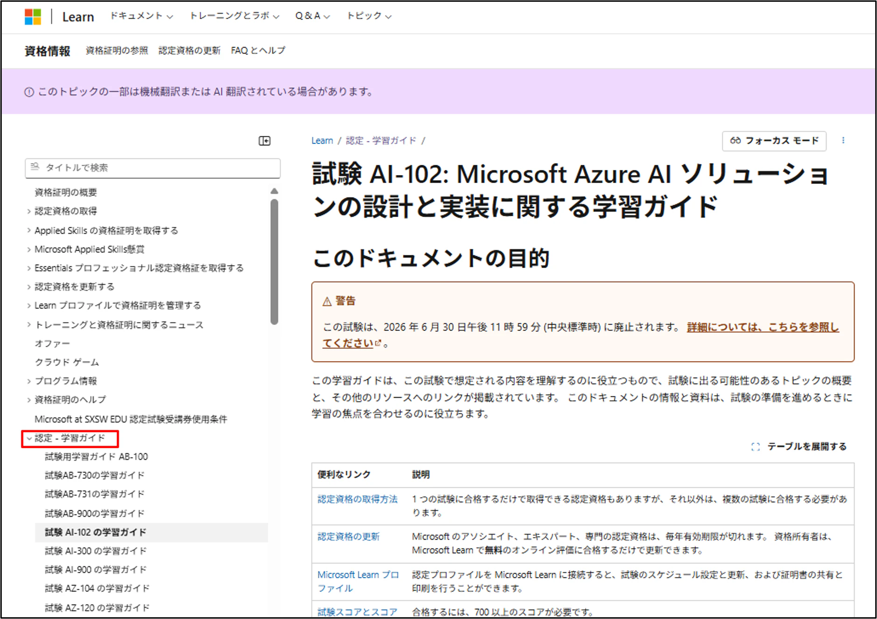Expand Essentials プロフェッショナル認定資格証を取得する node

(x=29, y=268)
